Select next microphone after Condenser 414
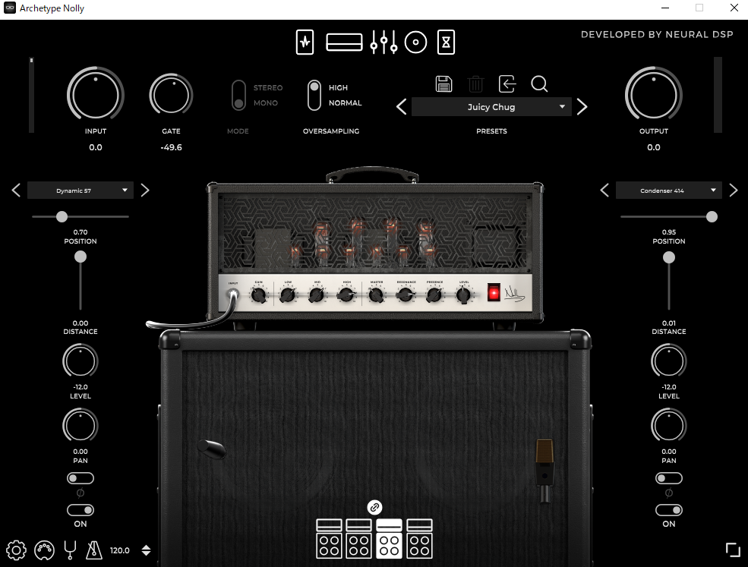 (734, 191)
